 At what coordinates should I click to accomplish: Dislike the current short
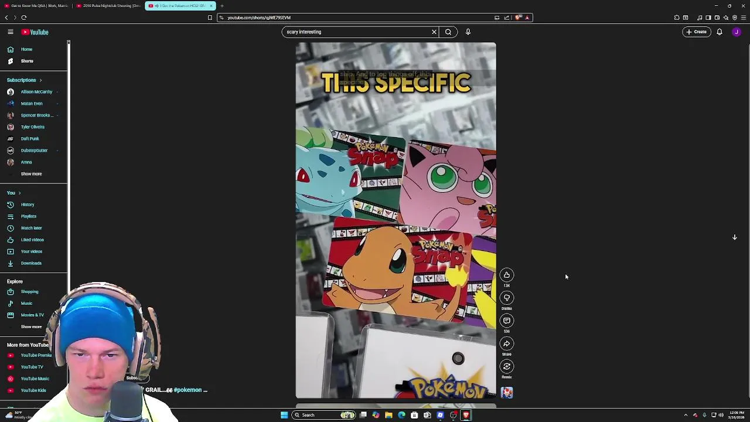[507, 298]
